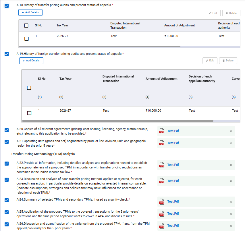The width and height of the screenshot is (245, 231).
Task: Remove the A-23 uploaded Test.Pdf file
Action: click(x=231, y=181)
